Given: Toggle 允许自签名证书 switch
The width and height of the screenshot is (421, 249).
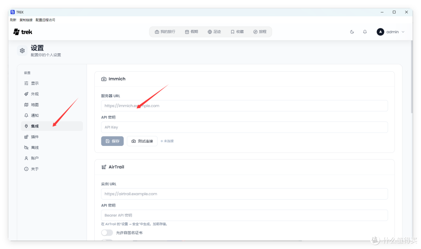Looking at the screenshot, I should coord(107,232).
